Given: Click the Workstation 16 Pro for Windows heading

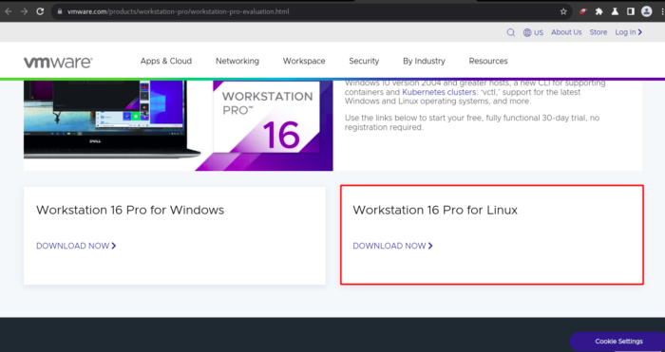Looking at the screenshot, I should pos(130,210).
